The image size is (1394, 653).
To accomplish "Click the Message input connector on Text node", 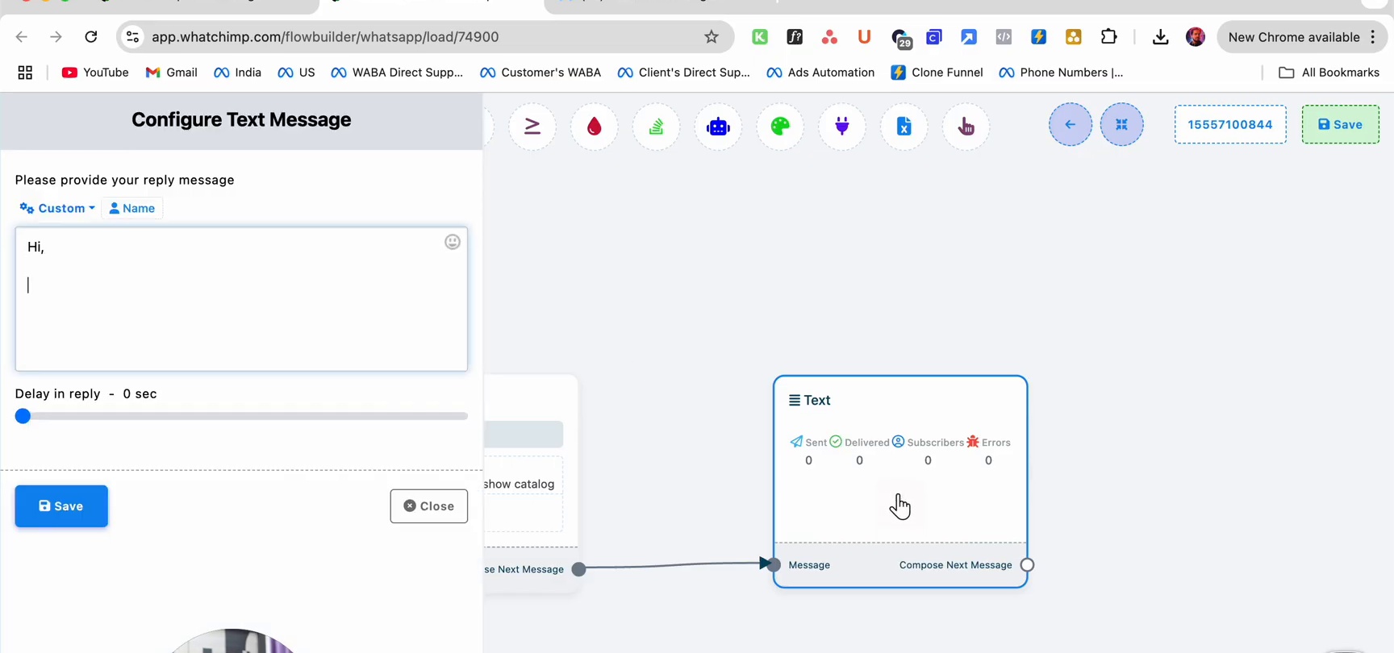I will pos(774,564).
